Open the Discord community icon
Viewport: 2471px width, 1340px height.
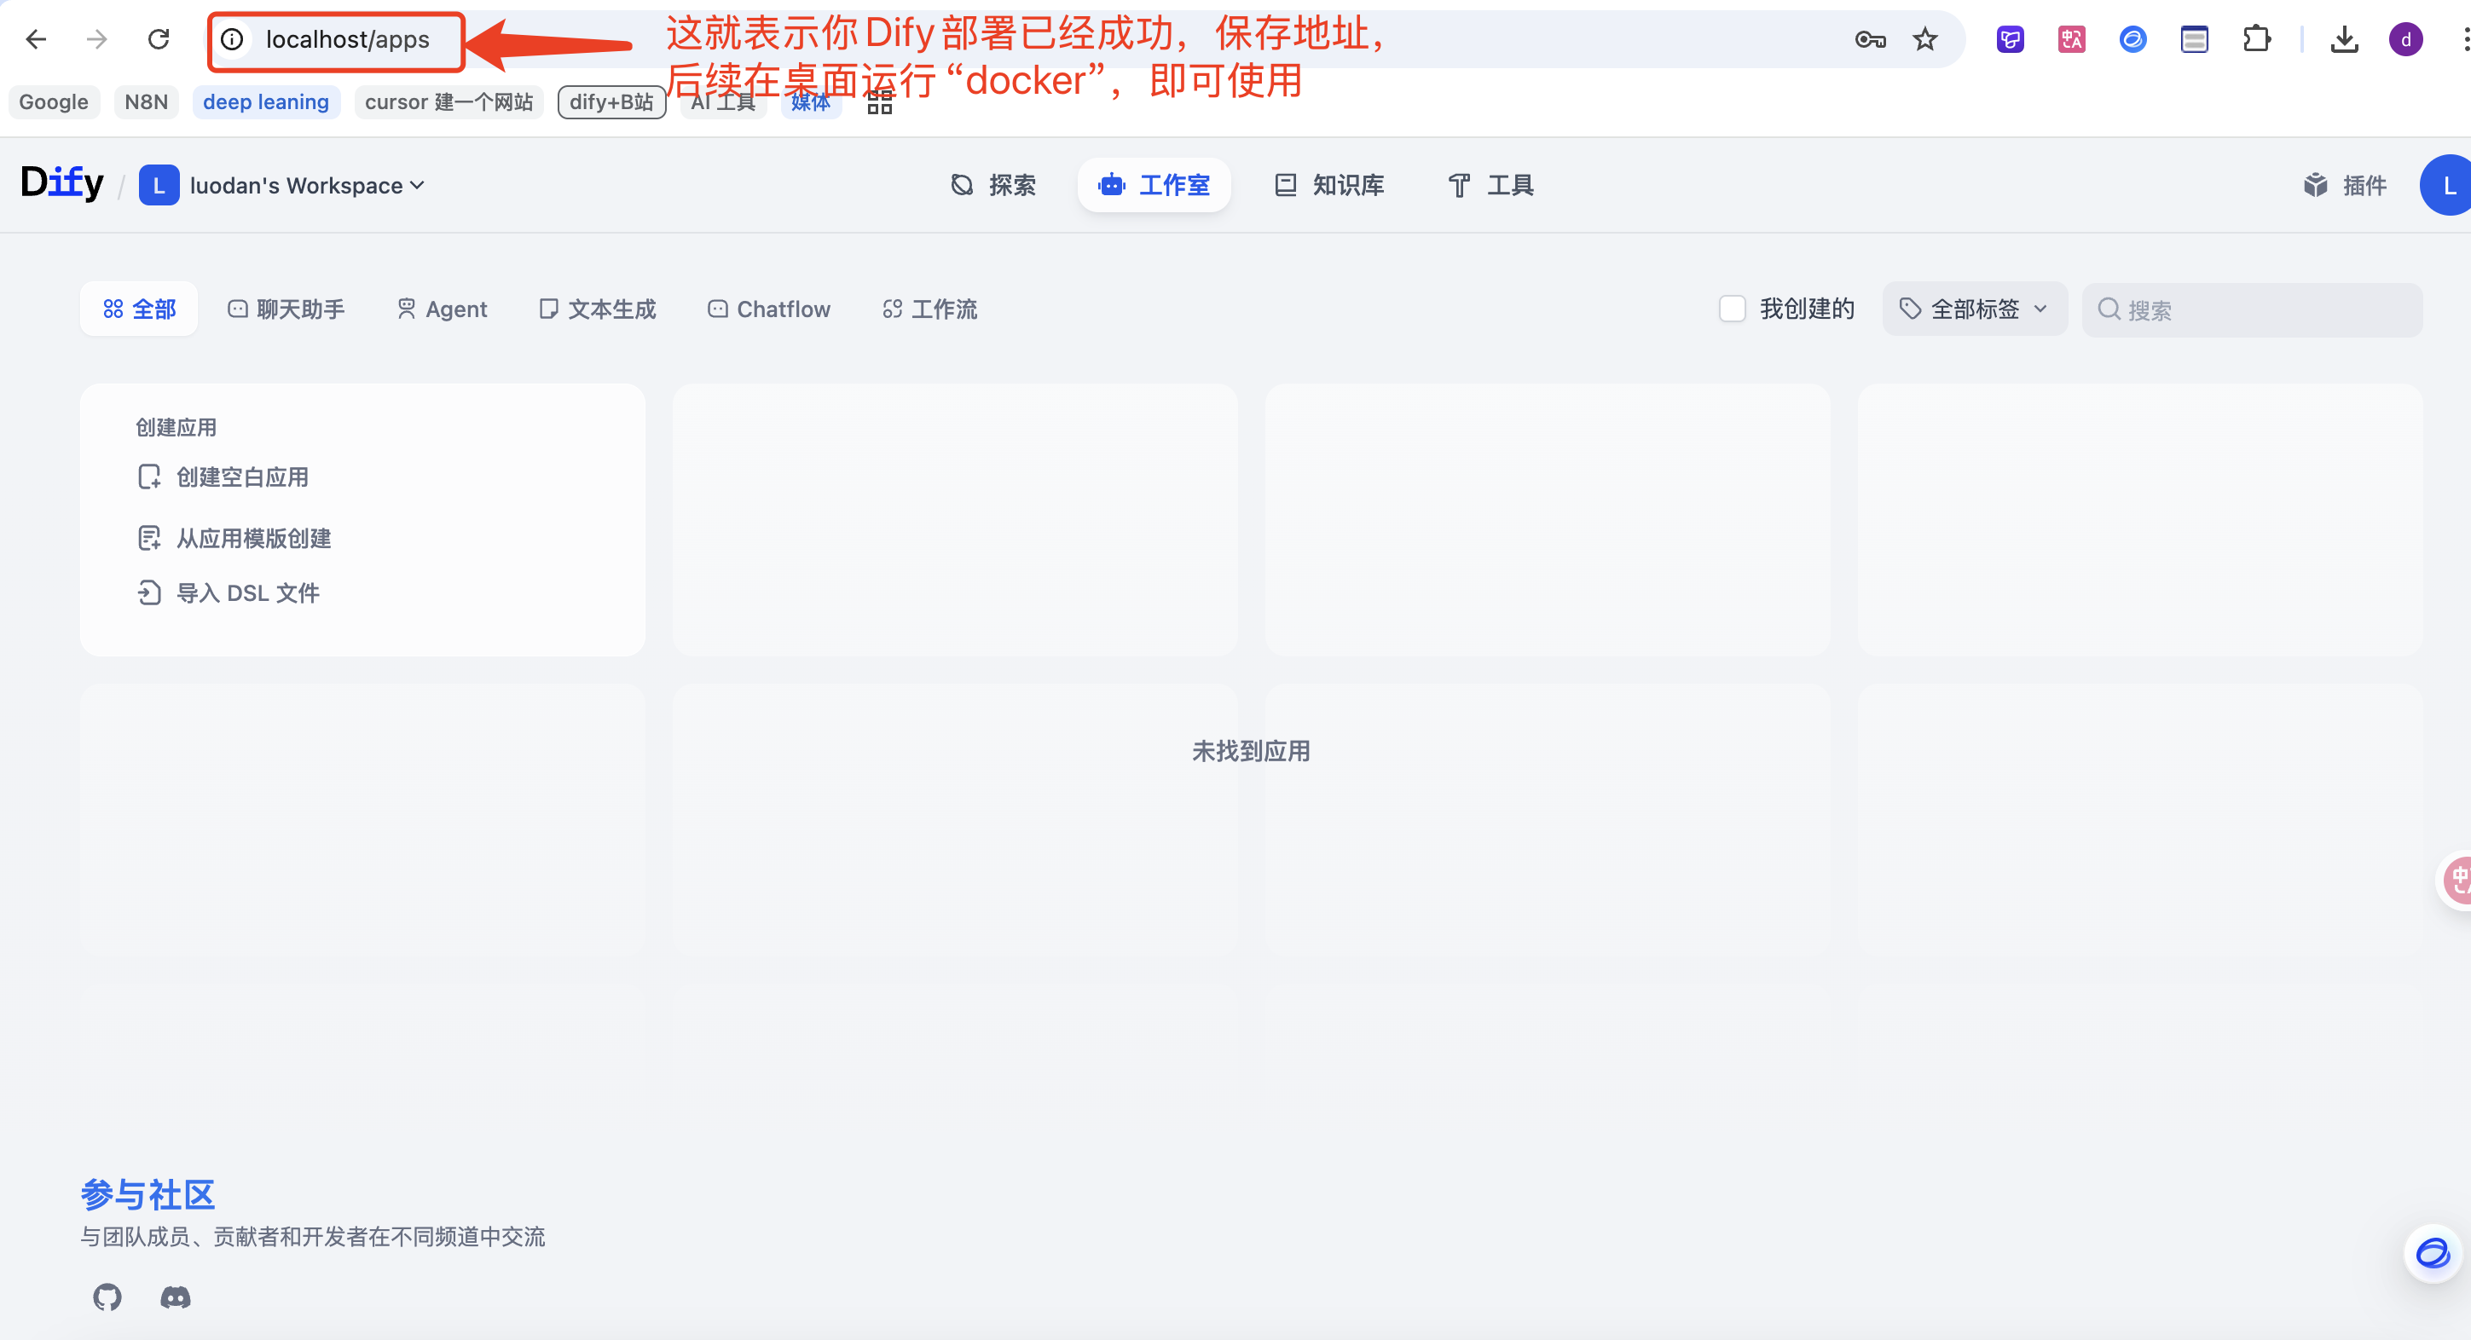(175, 1297)
